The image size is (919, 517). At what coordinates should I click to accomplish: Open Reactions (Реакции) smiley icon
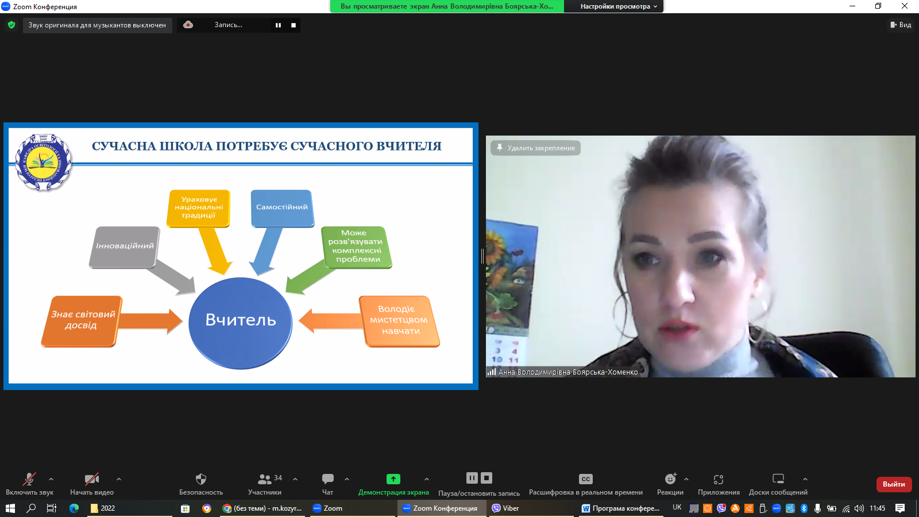click(x=670, y=479)
